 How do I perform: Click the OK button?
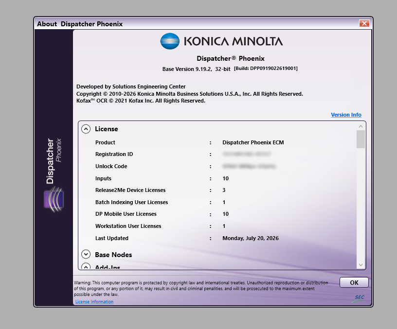pyautogui.click(x=354, y=282)
